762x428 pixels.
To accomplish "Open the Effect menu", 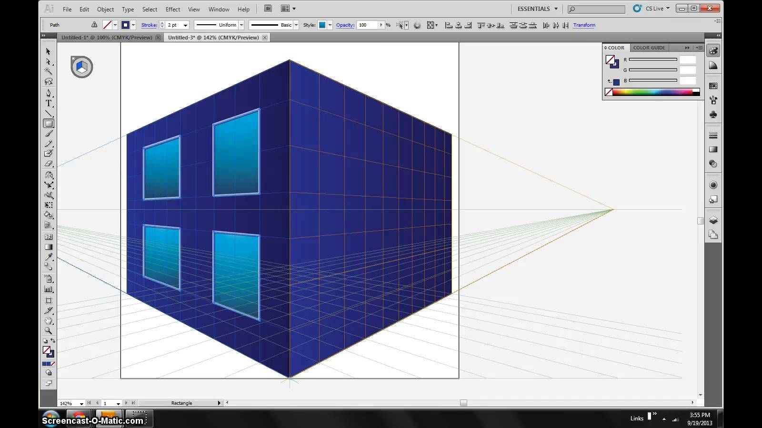I will [x=172, y=9].
